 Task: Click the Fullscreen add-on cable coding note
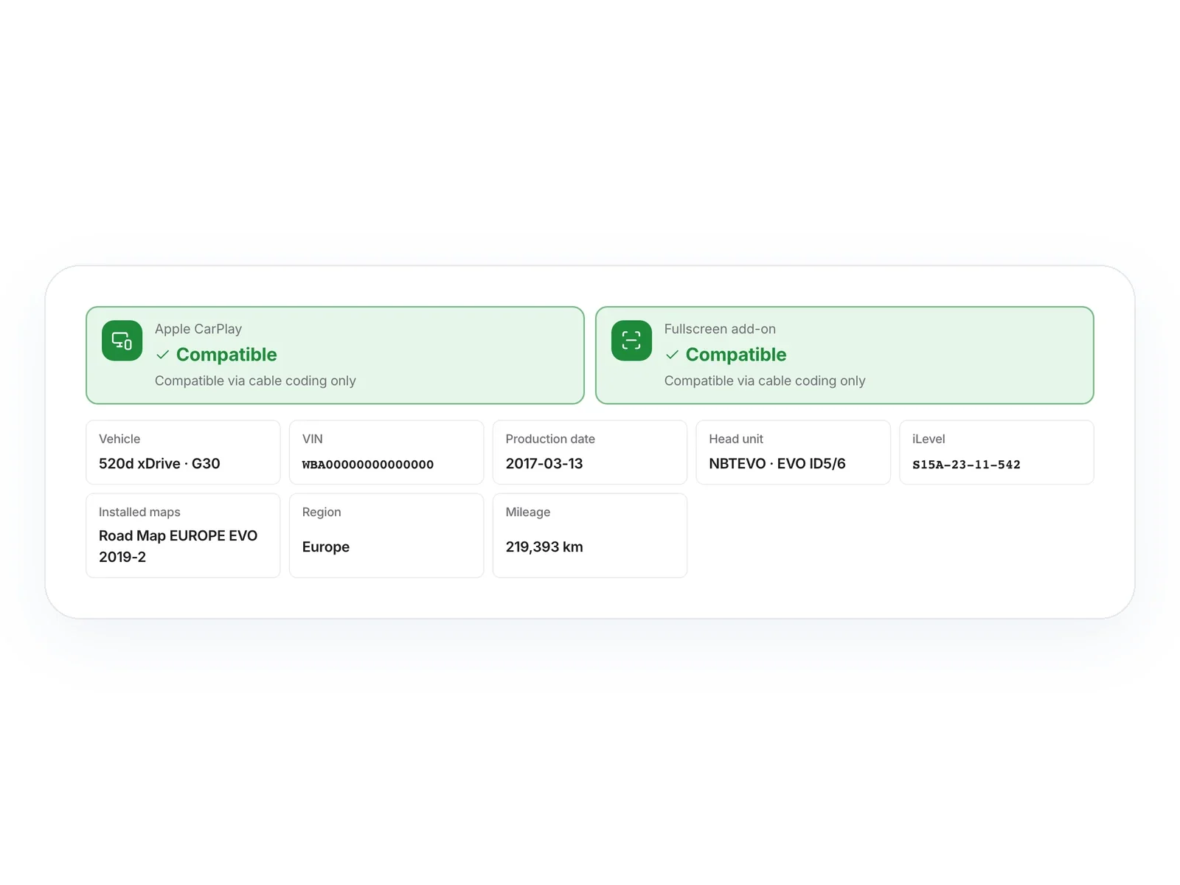(765, 381)
